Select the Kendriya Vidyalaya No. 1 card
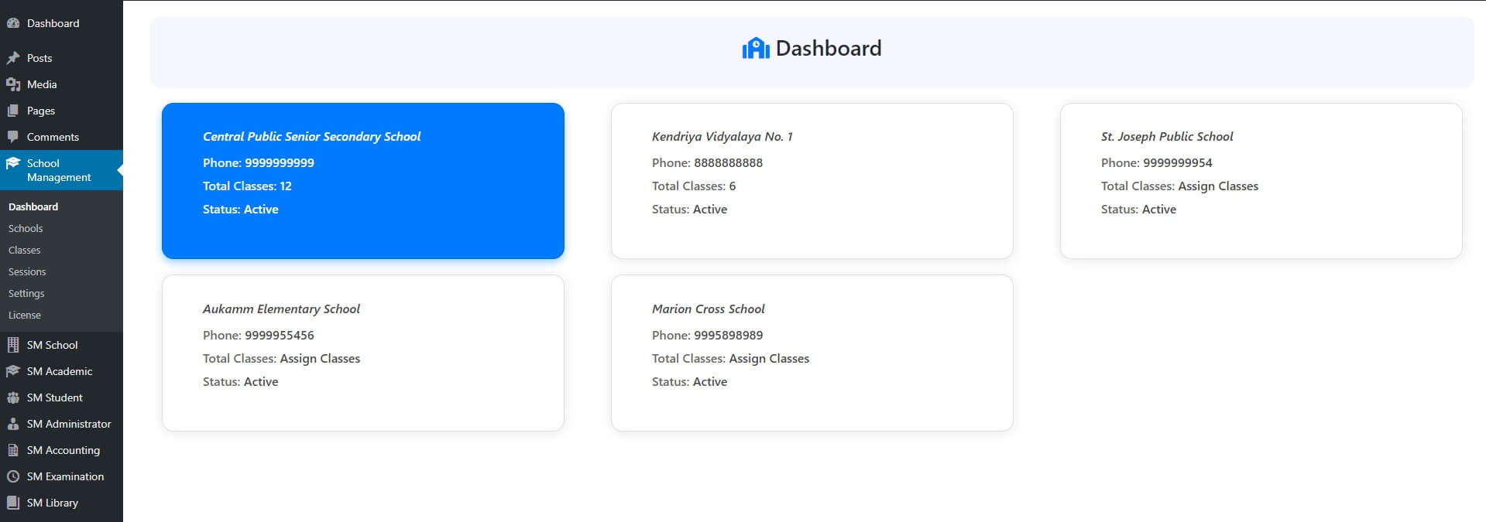The width and height of the screenshot is (1486, 522). 812,180
